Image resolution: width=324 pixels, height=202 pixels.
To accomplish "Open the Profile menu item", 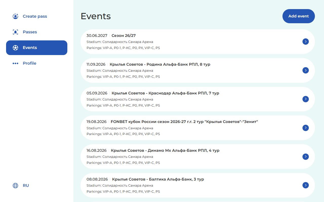I will tap(37, 63).
